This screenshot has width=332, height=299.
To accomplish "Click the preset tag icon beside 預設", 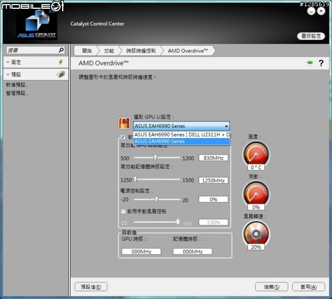I will 61,74.
